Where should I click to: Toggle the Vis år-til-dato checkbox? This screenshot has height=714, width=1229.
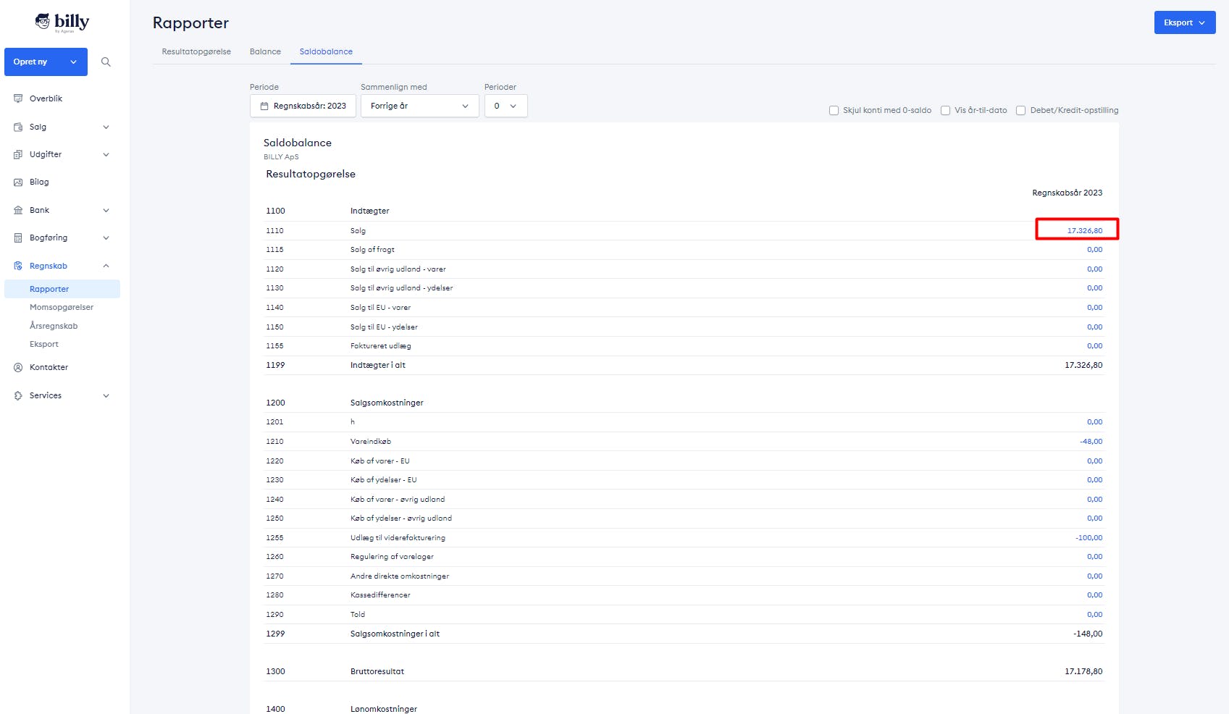click(x=945, y=111)
